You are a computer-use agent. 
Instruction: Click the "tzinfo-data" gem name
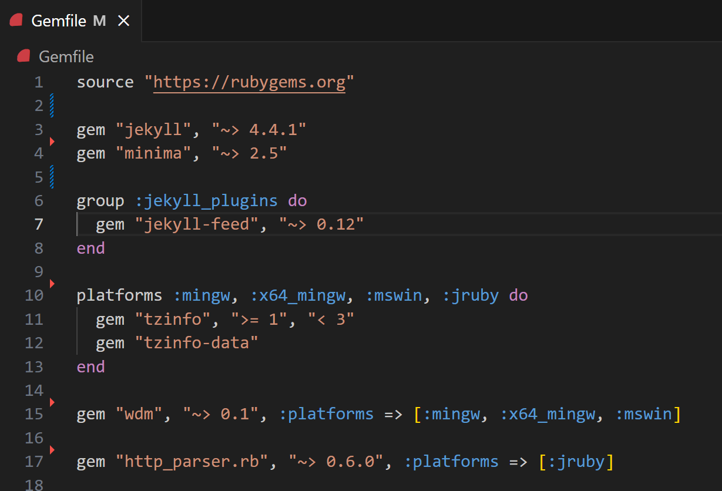pyautogui.click(x=197, y=343)
